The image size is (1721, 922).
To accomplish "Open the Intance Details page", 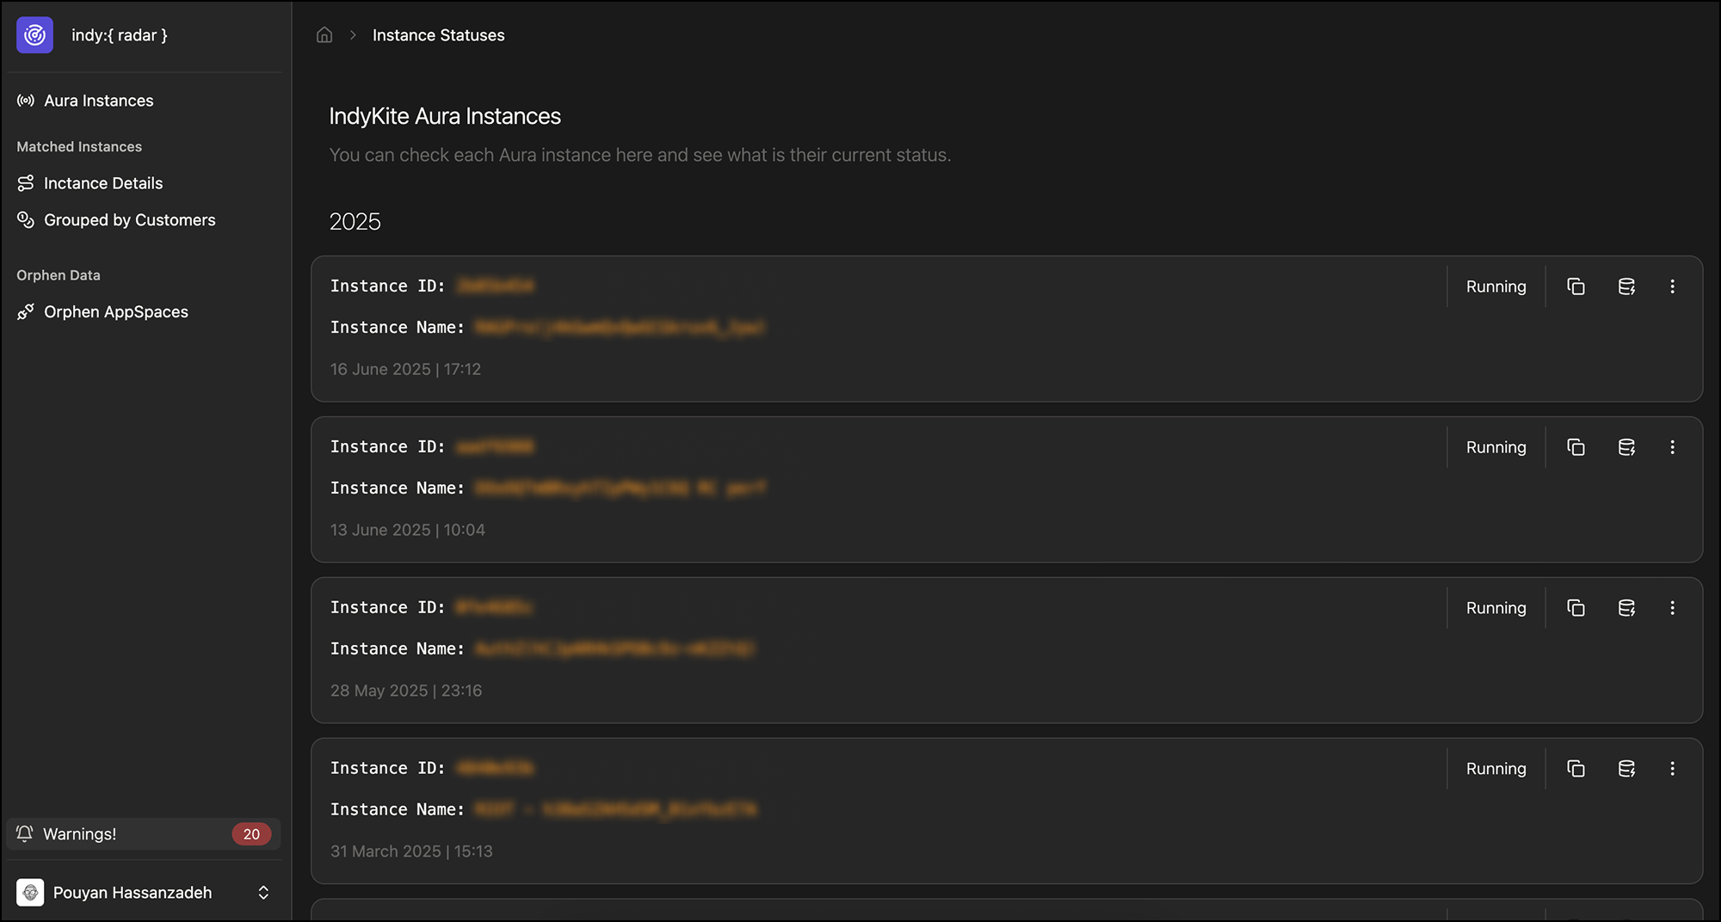I will [x=103, y=182].
